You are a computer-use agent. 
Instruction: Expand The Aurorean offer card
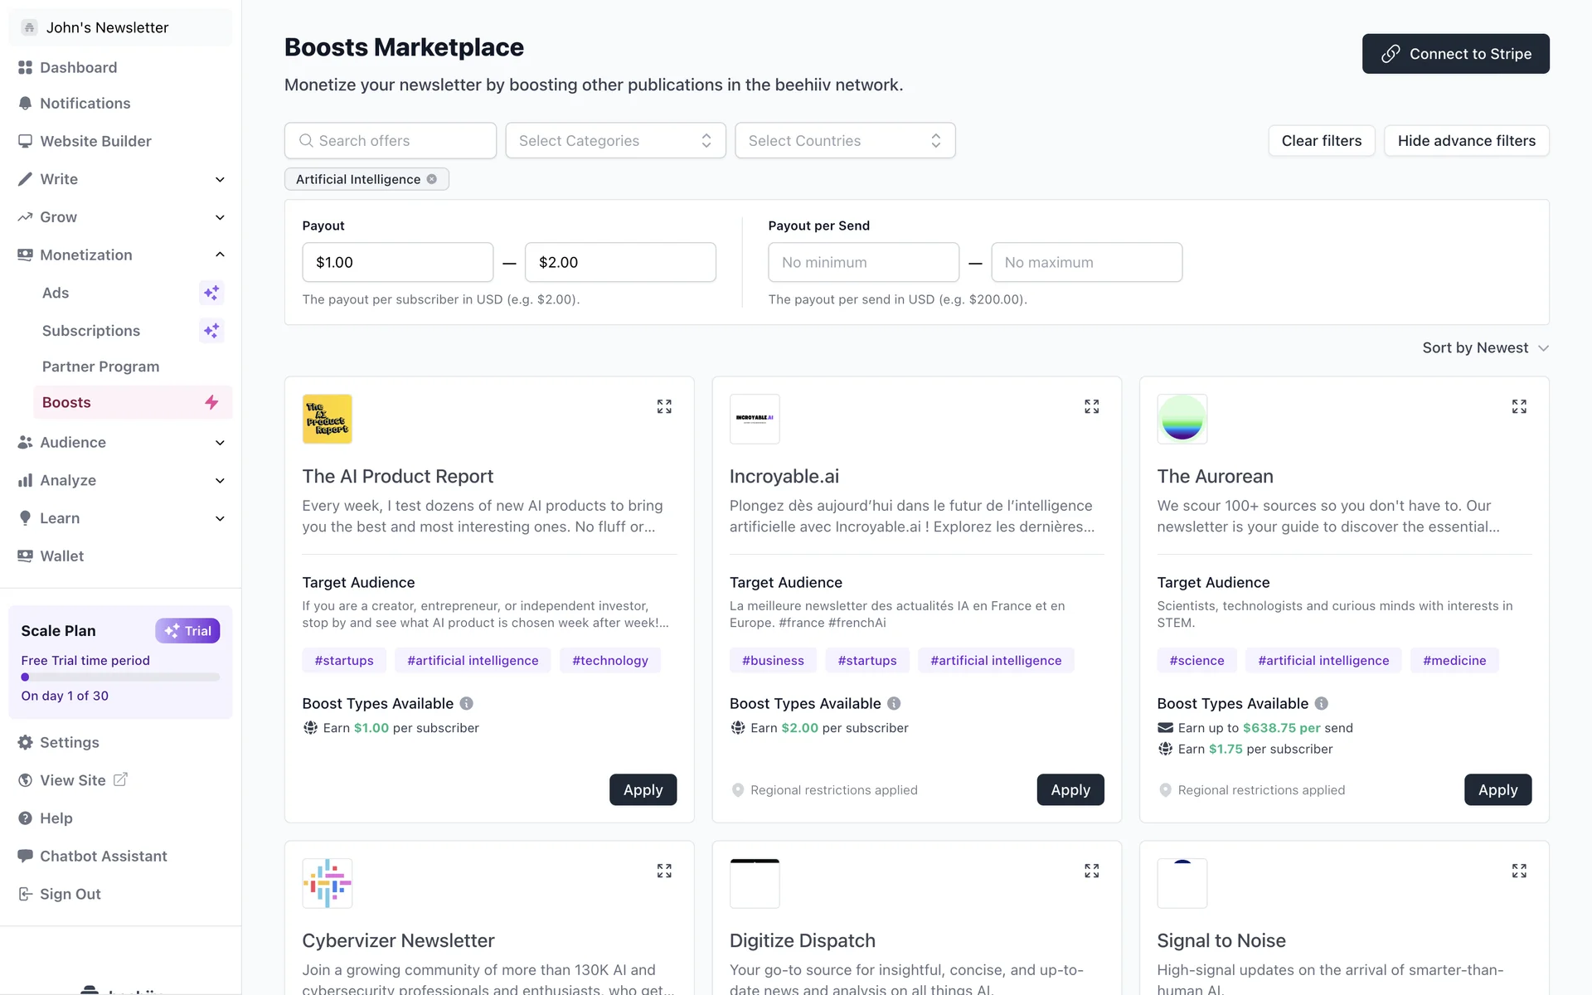coord(1518,406)
